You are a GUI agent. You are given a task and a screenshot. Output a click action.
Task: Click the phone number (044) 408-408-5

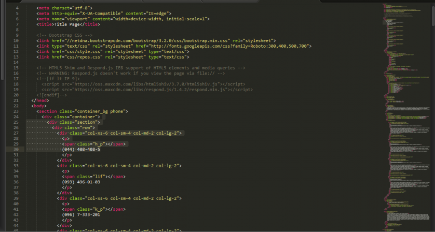pos(81,150)
